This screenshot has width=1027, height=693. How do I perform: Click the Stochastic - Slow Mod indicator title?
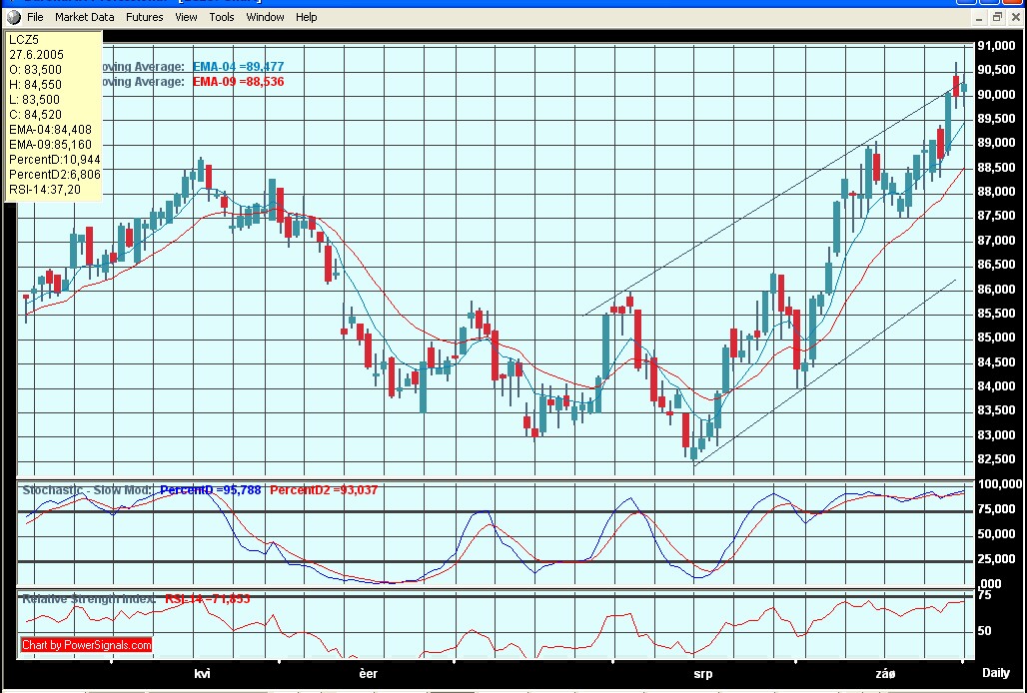(x=87, y=490)
